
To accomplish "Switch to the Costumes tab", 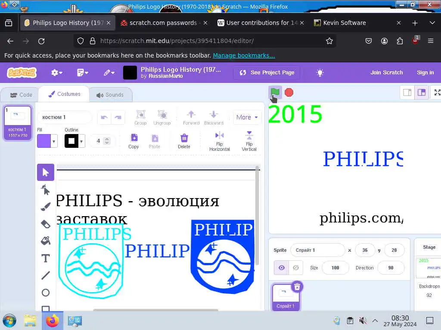I will [64, 94].
